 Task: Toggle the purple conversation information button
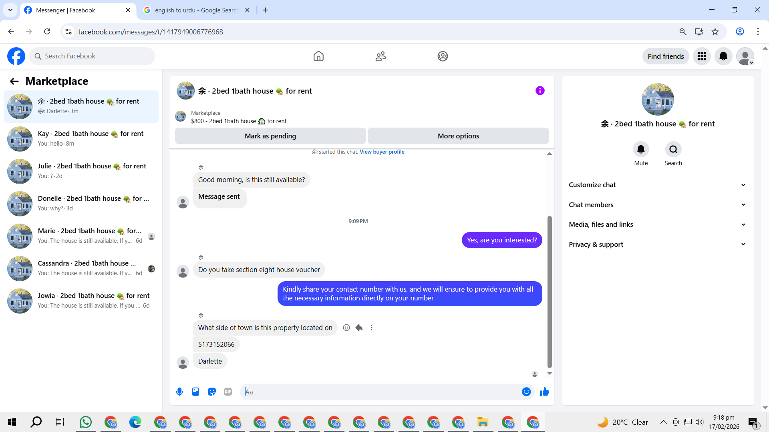pyautogui.click(x=540, y=91)
